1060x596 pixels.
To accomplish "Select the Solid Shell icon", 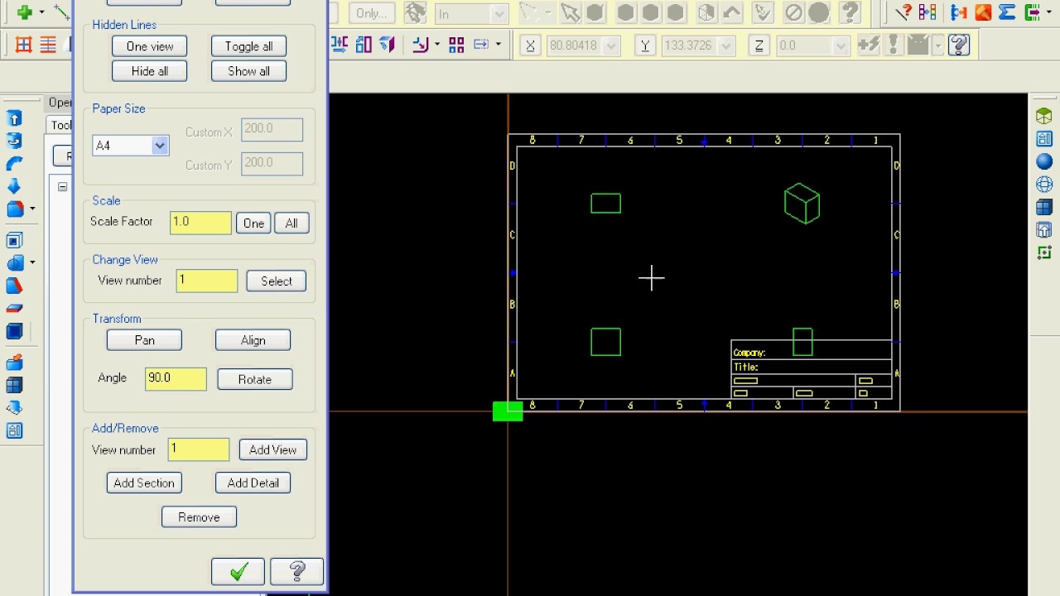I will point(14,241).
